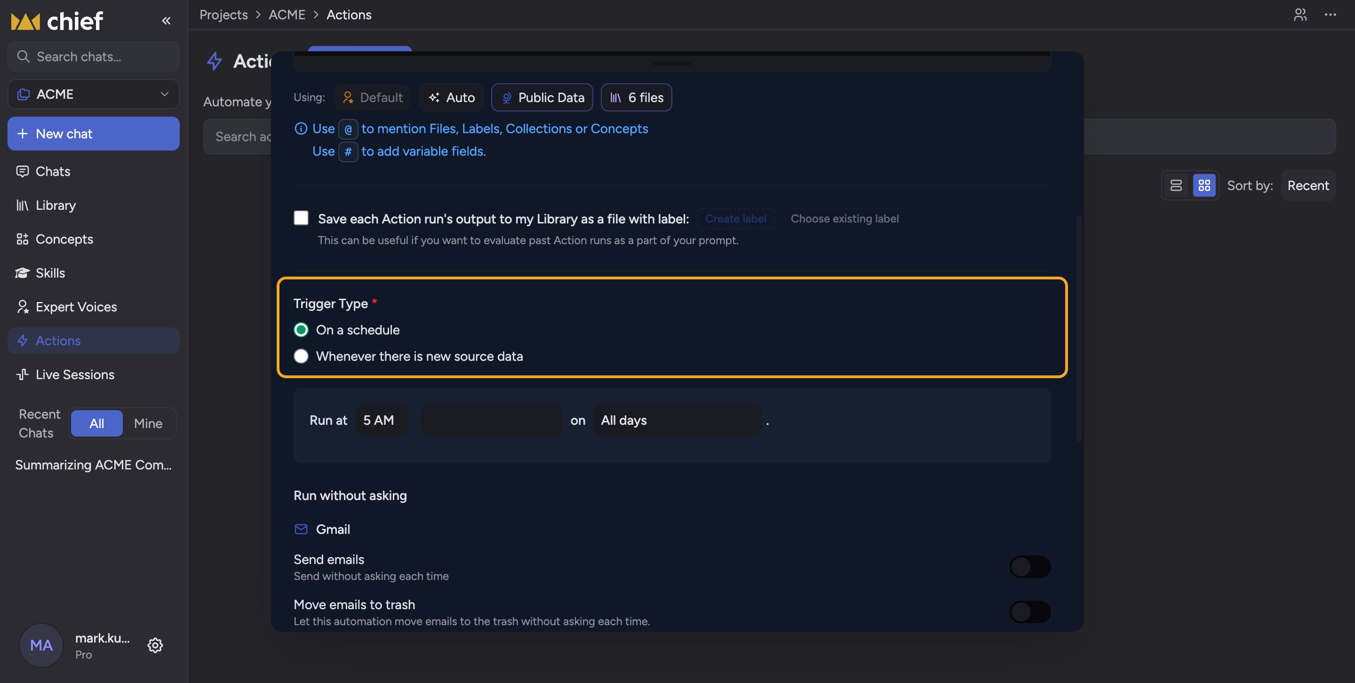Start a New chat
The width and height of the screenshot is (1355, 683).
94,134
